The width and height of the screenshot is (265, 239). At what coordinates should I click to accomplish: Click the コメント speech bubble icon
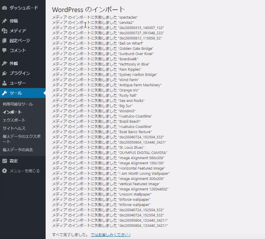pyautogui.click(x=4, y=51)
